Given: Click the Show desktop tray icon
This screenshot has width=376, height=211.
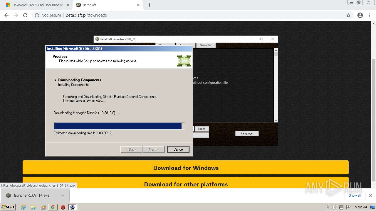Looking at the screenshot, I should [x=372, y=207].
